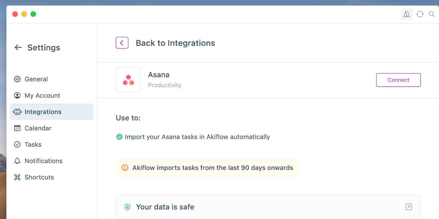Click the orange info icon
The width and height of the screenshot is (439, 219).
point(125,168)
